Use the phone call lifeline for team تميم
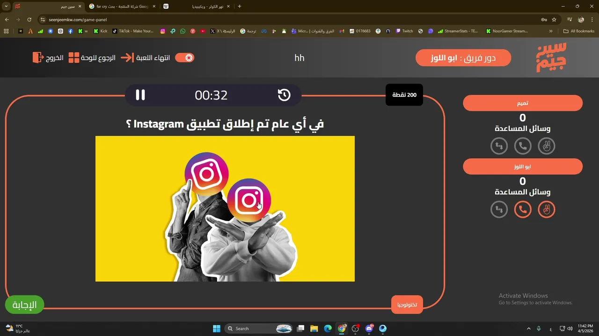This screenshot has width=599, height=336. coord(523,146)
